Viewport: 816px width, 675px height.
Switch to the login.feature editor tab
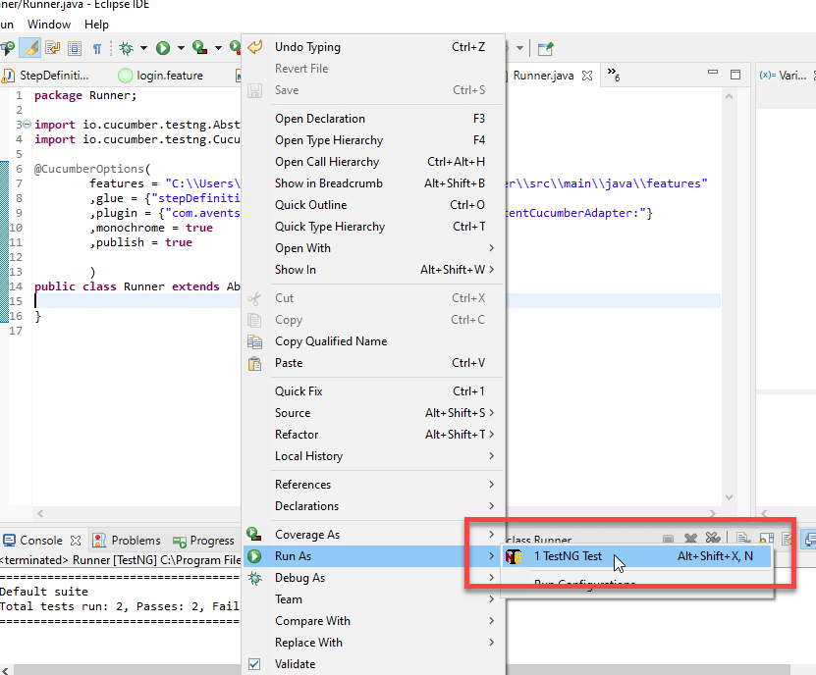coord(160,76)
